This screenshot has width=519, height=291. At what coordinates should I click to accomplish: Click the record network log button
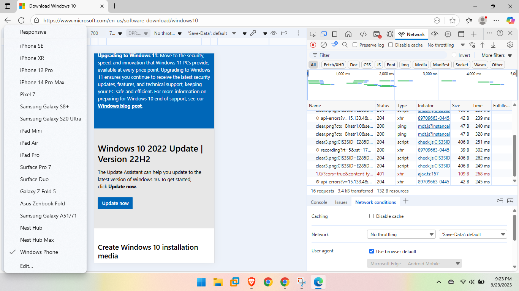[x=313, y=45]
